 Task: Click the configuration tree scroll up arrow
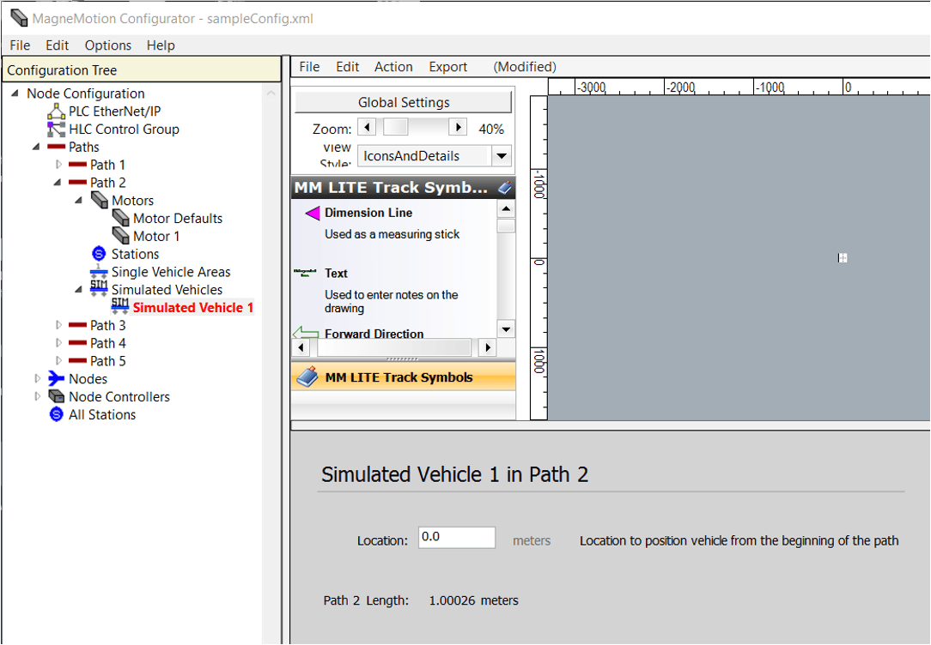click(271, 93)
